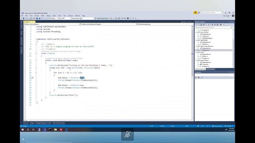Open the Package Manager Console tab

point(43,123)
